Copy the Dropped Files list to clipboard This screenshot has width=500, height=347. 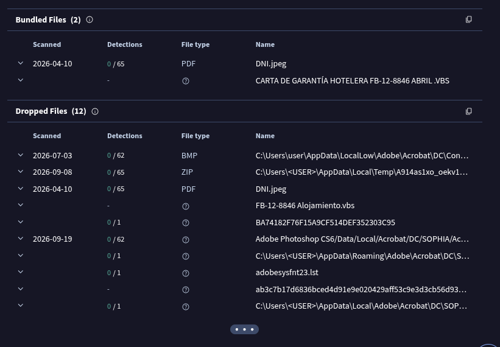468,111
